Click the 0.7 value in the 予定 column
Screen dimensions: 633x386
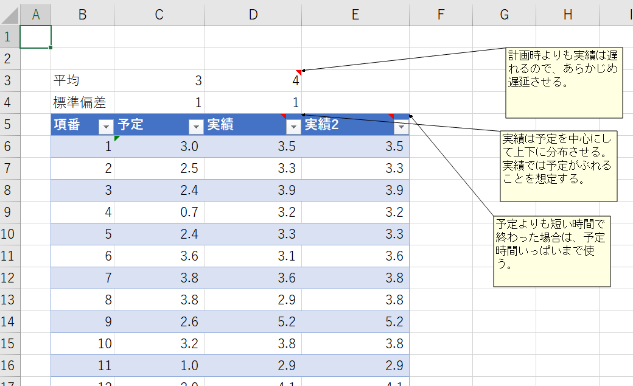159,212
